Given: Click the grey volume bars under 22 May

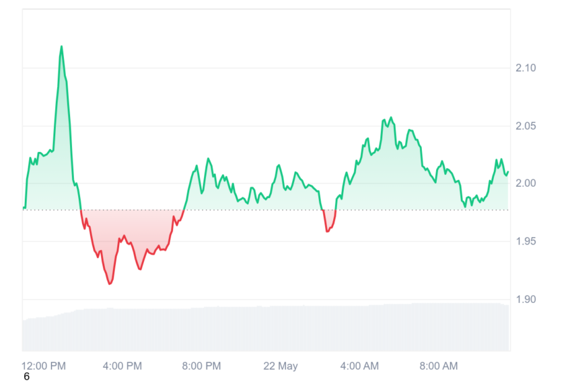Looking at the screenshot, I should 281,328.
